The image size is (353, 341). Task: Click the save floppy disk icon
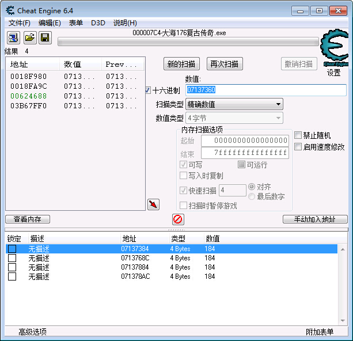click(x=45, y=38)
